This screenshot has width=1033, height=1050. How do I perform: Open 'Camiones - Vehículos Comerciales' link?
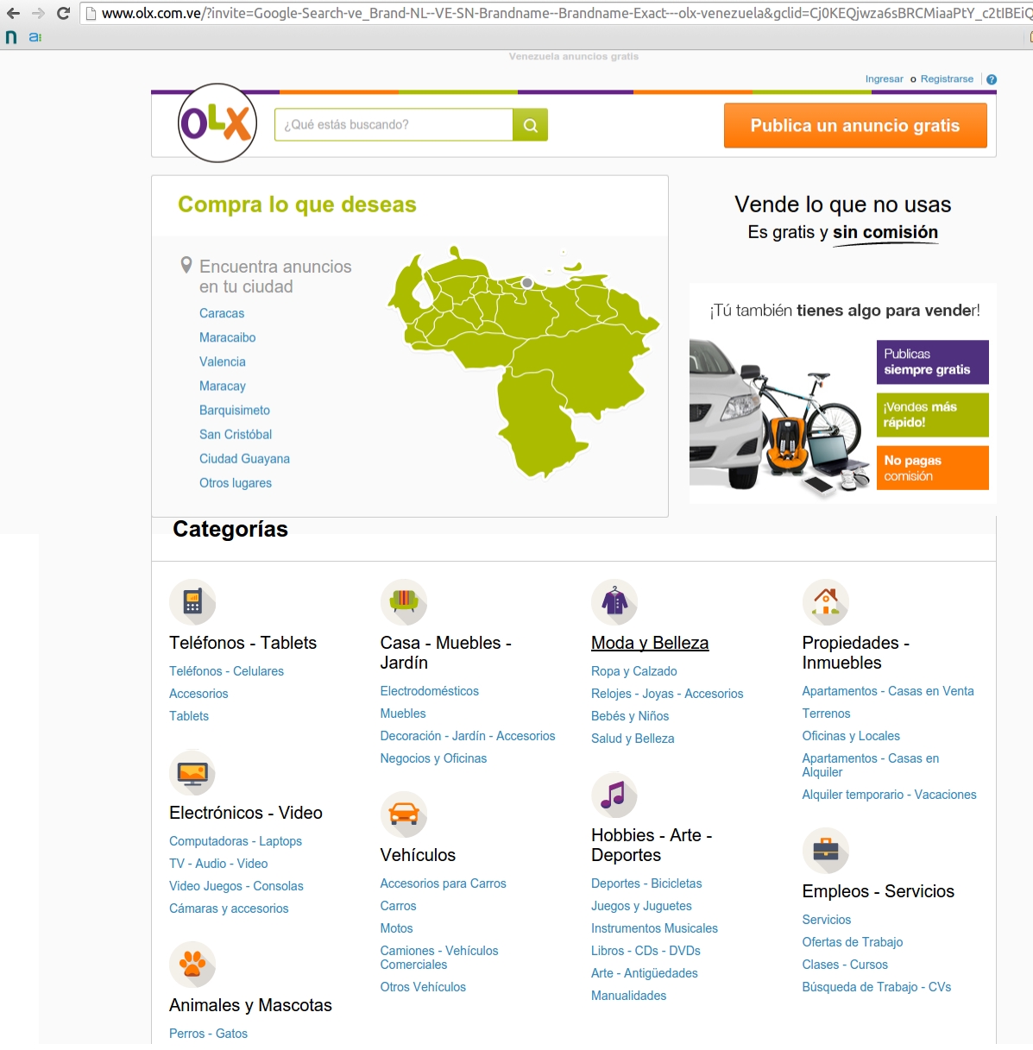pyautogui.click(x=439, y=957)
